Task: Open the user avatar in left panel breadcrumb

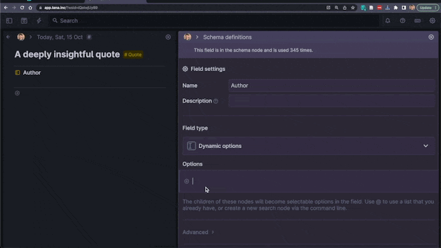Action: 21,37
